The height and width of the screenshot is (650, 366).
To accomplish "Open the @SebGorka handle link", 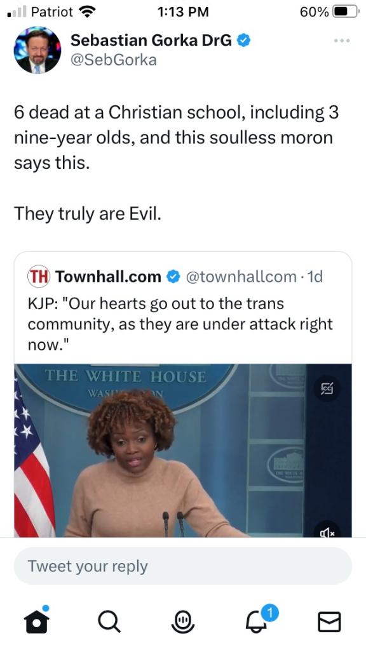I will tap(114, 60).
